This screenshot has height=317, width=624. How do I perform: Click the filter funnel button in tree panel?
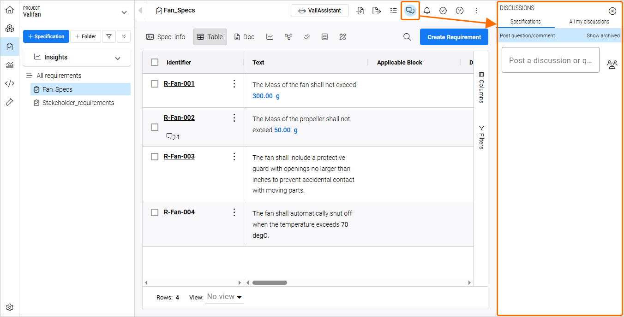(x=108, y=36)
